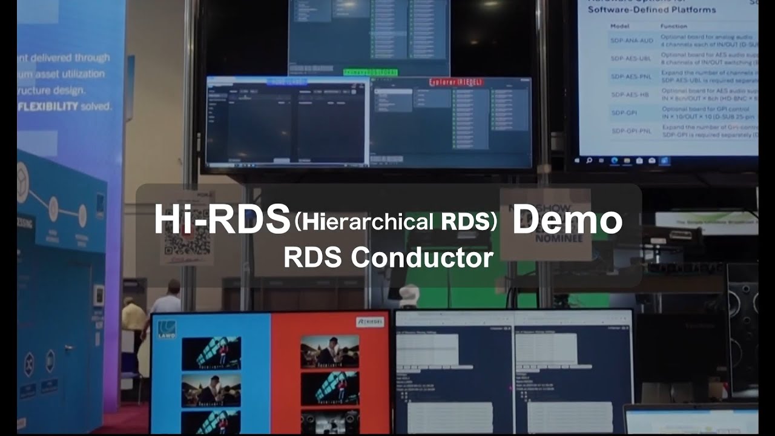The image size is (775, 436).
Task: Open the Windows Start button on right monitor
Action: [578, 160]
